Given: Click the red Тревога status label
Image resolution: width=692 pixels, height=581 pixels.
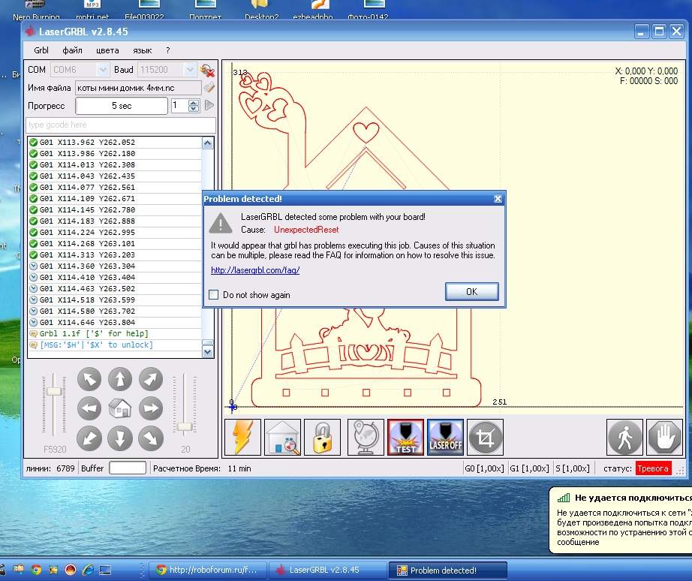Looking at the screenshot, I should (653, 468).
